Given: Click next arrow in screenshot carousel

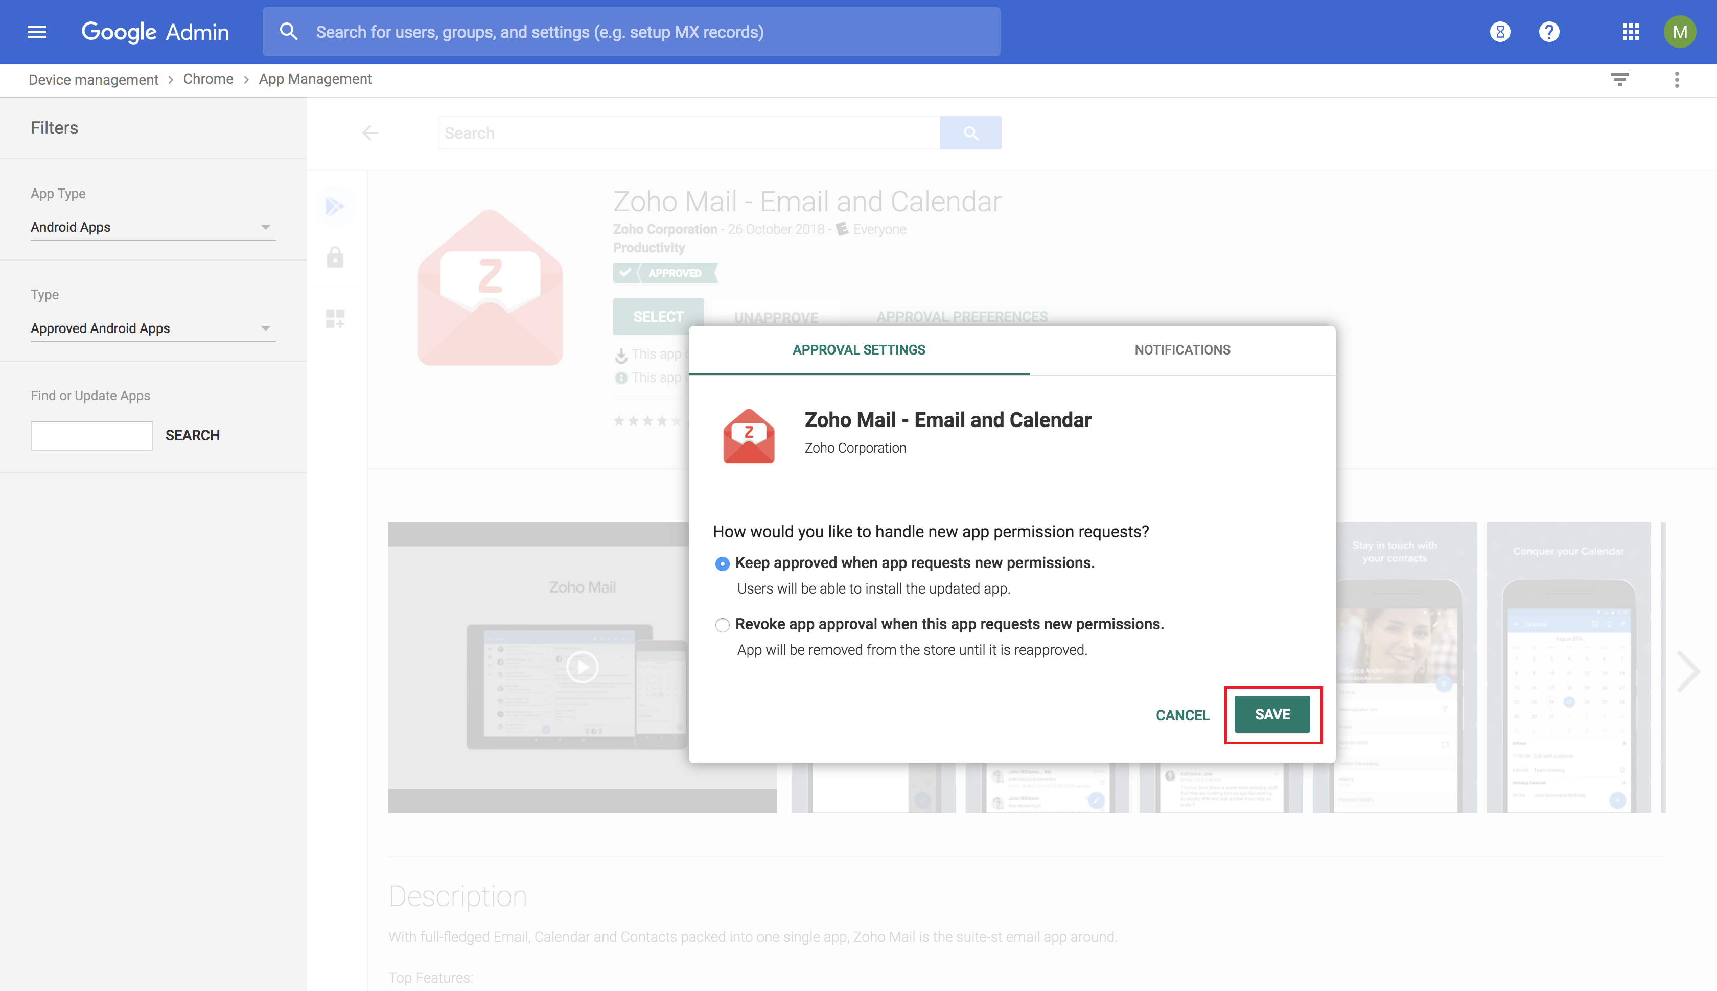Looking at the screenshot, I should tap(1688, 671).
